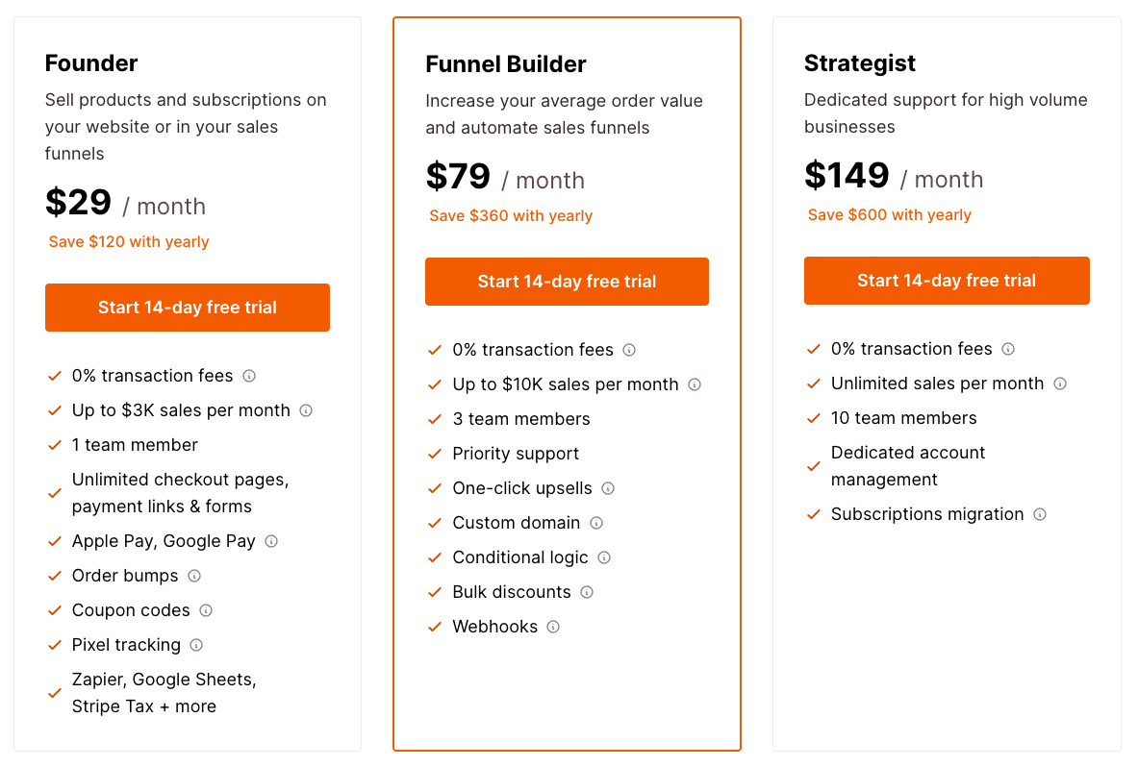Start the Strategist plan 14-day free trial
Image resolution: width=1138 pixels, height=767 pixels.
[x=947, y=281]
